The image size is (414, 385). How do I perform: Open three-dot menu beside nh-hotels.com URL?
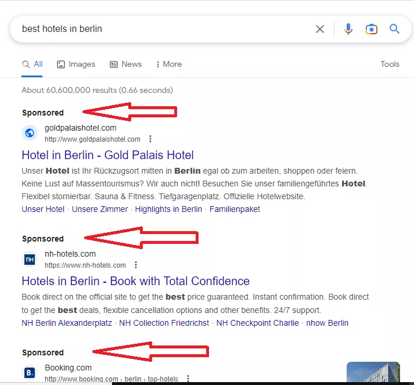136,265
